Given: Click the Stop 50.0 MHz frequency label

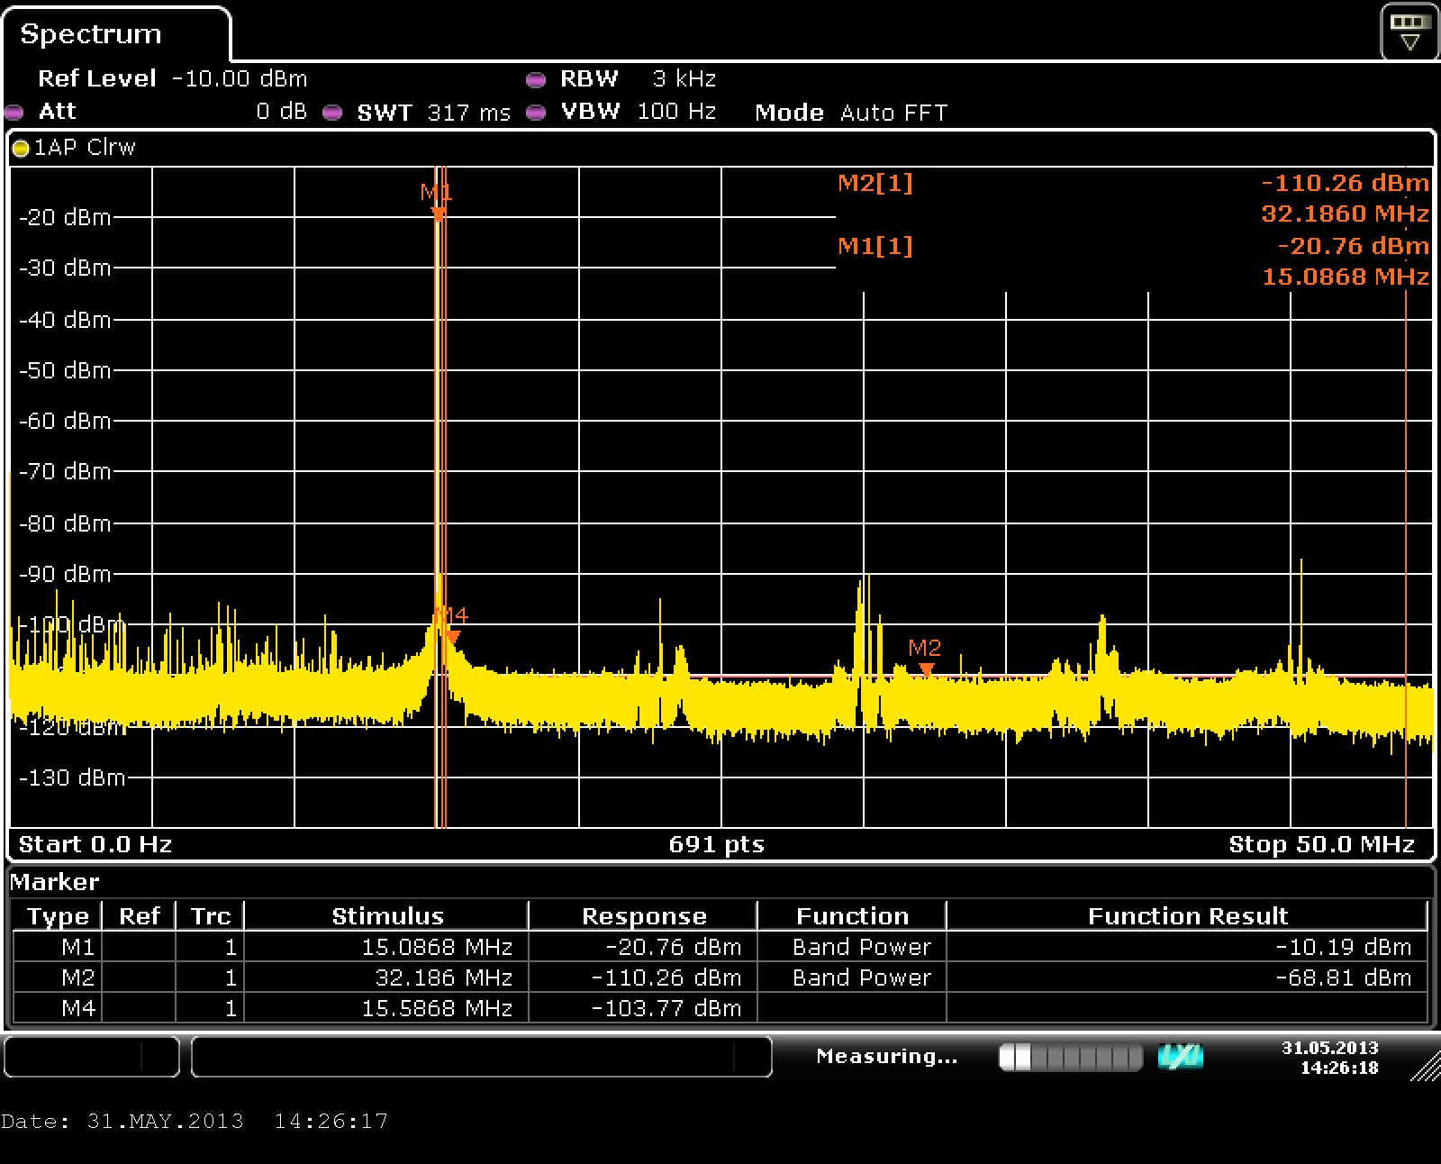Looking at the screenshot, I should [1321, 844].
